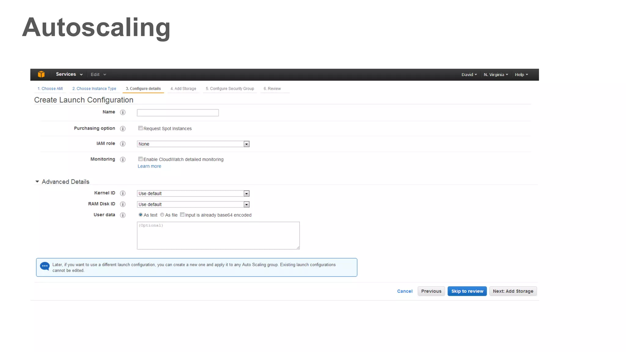Screen dimensions: 626x352
Task: Click the Purchasing option info icon
Action: pyautogui.click(x=123, y=129)
